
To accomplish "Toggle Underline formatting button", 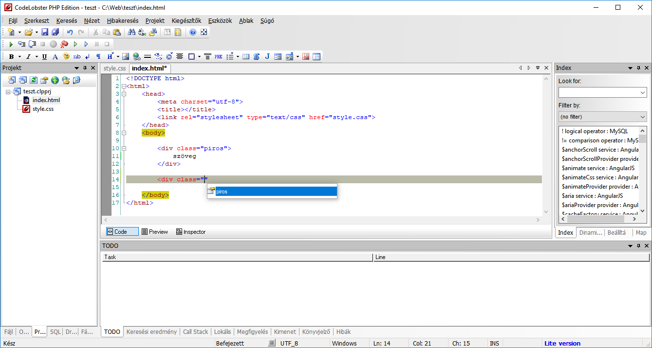I will (44, 56).
